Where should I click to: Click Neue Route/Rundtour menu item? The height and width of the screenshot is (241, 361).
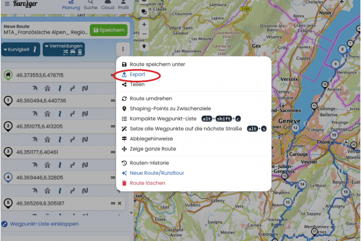pyautogui.click(x=156, y=173)
